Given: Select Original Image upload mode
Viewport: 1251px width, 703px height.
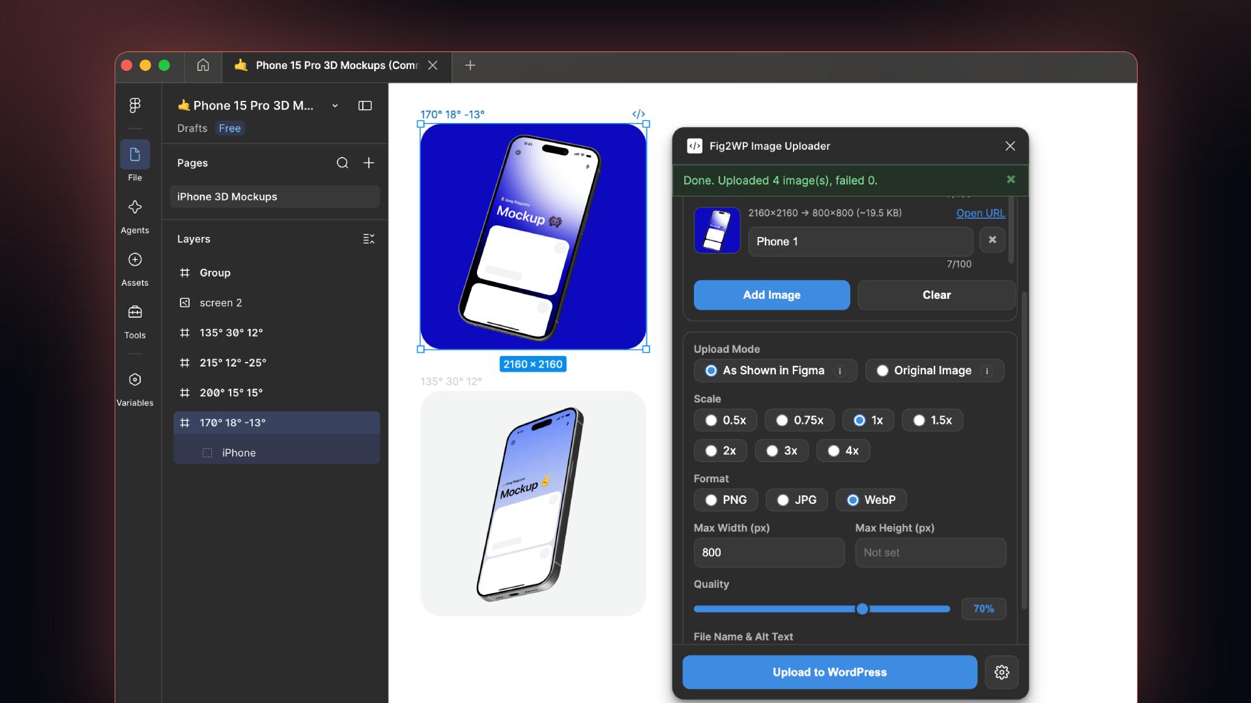Looking at the screenshot, I should [934, 370].
